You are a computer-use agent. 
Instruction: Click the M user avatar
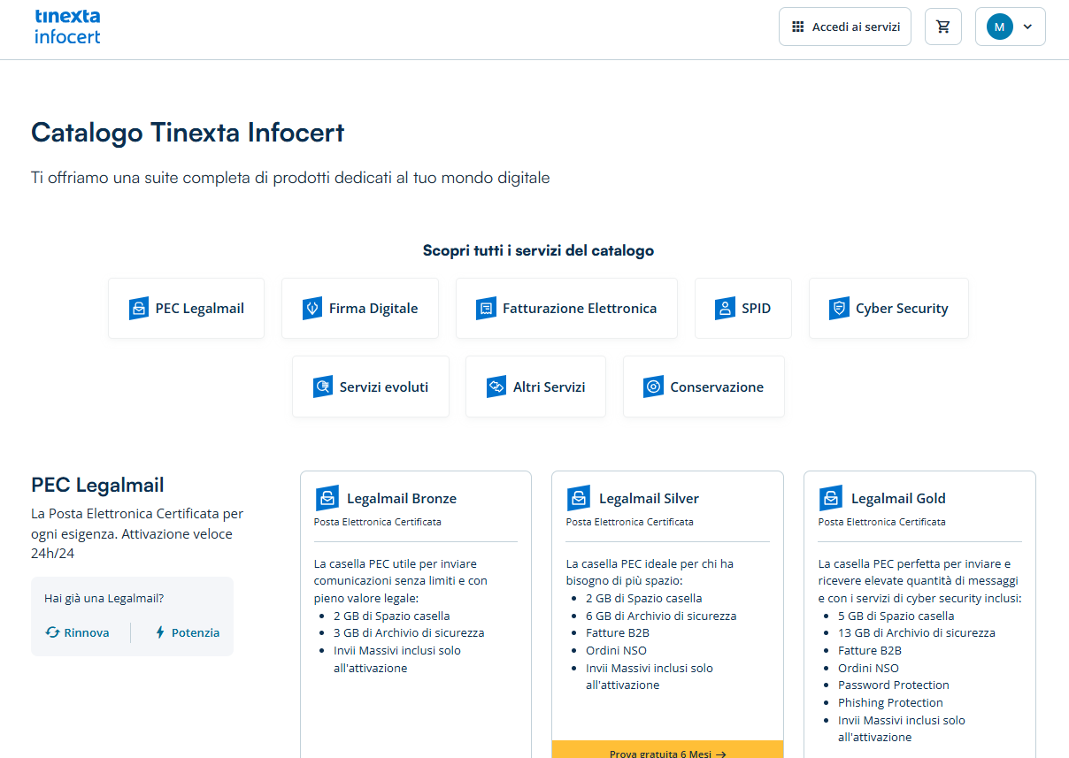(x=1000, y=27)
